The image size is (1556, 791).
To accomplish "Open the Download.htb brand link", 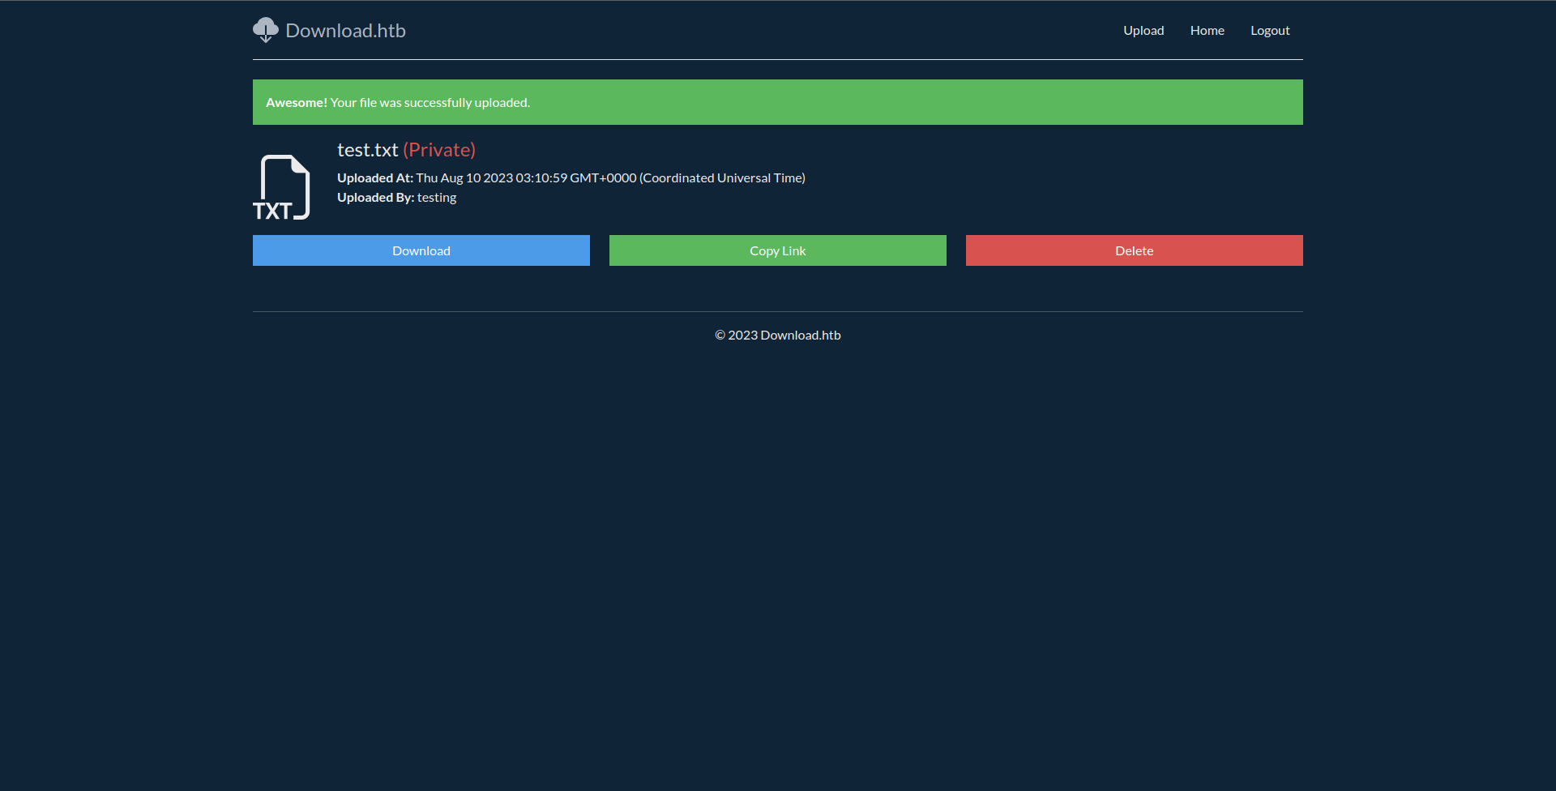I will (x=345, y=31).
